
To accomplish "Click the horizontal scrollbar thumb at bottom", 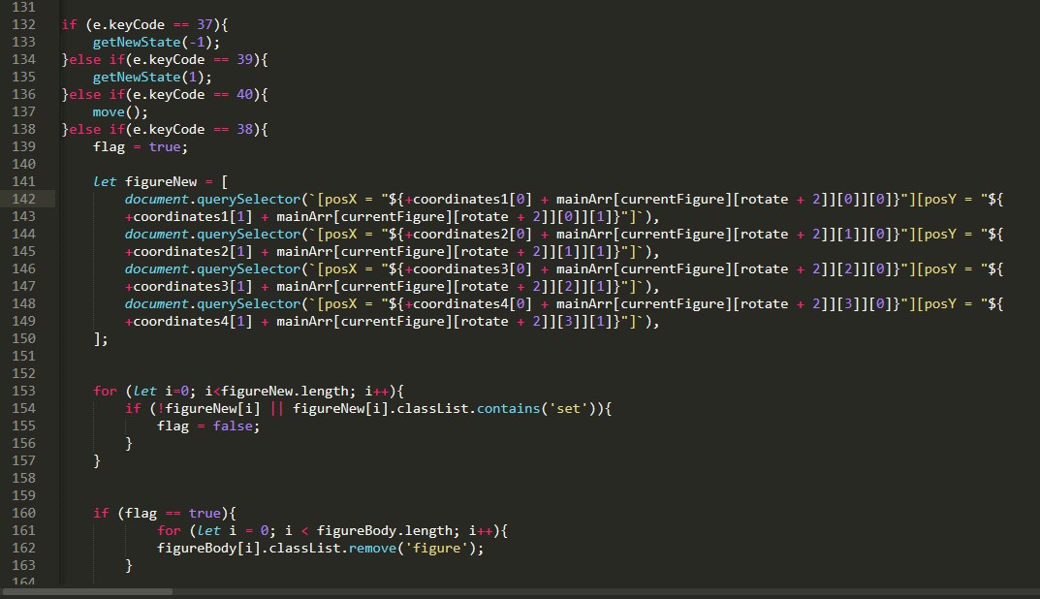I will tap(87, 591).
